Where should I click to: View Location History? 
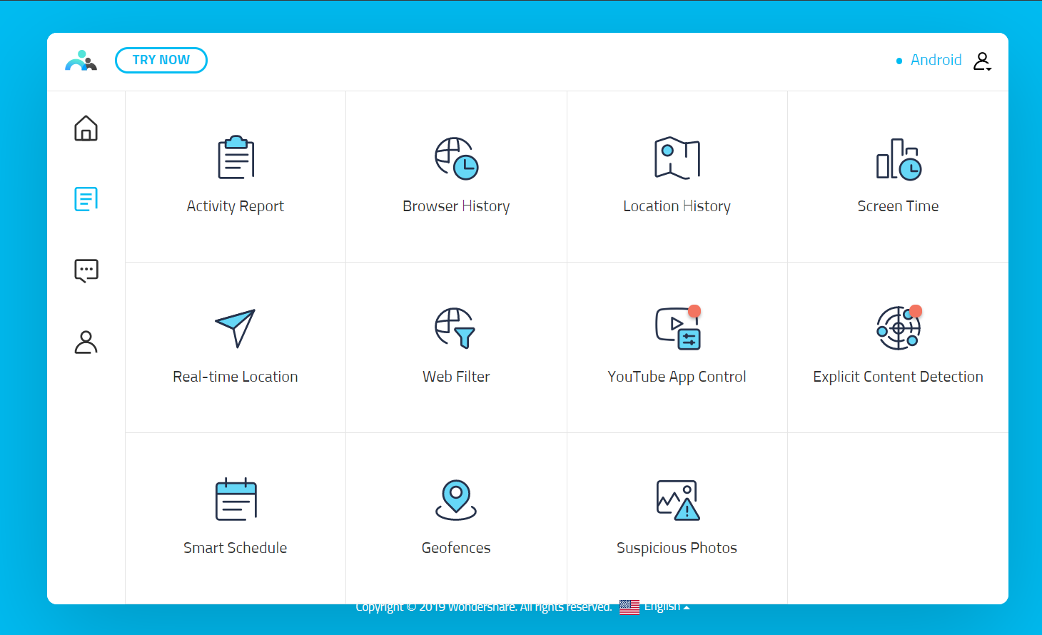coord(677,176)
